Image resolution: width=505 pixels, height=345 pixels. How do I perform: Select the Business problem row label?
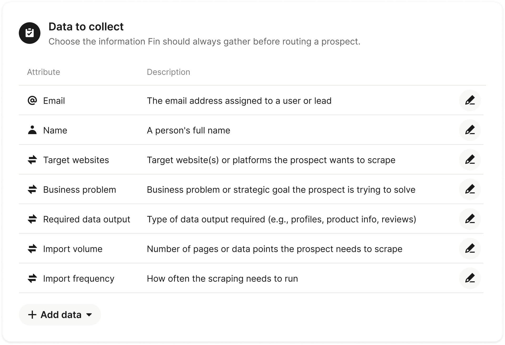79,190
